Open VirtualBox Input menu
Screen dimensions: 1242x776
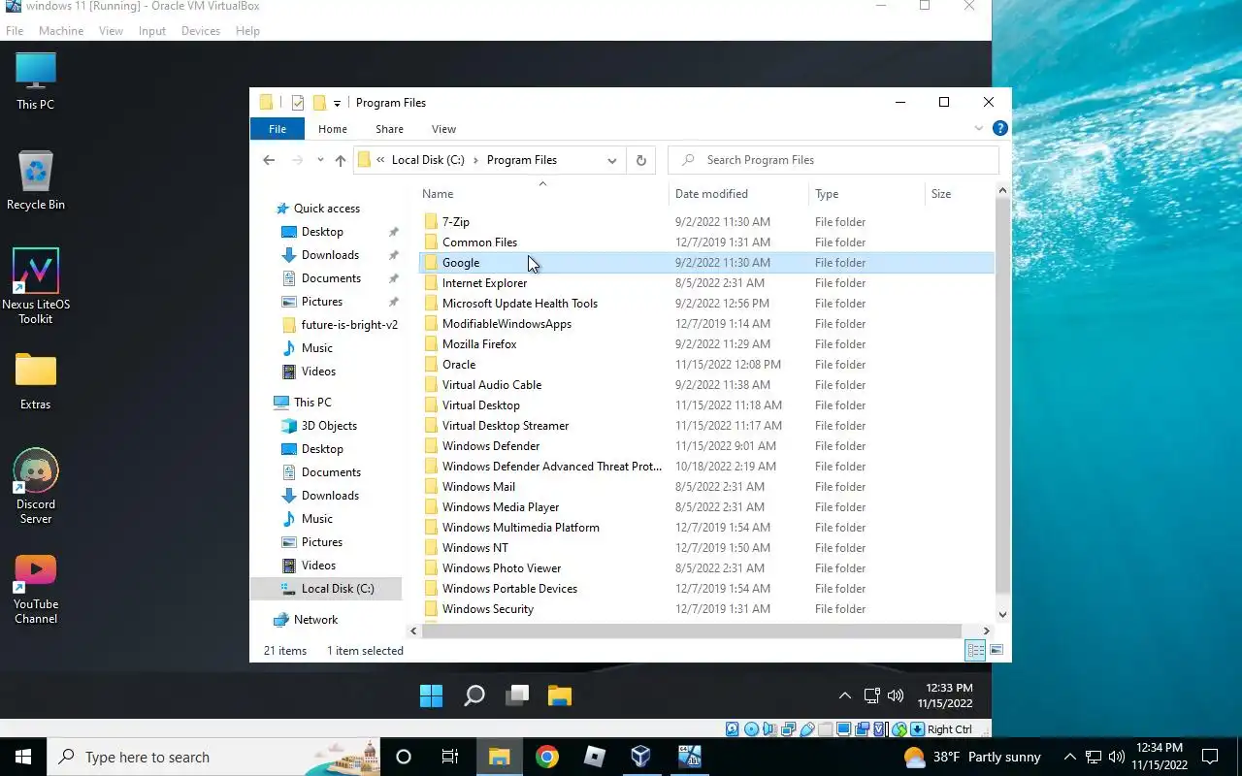pos(152,31)
